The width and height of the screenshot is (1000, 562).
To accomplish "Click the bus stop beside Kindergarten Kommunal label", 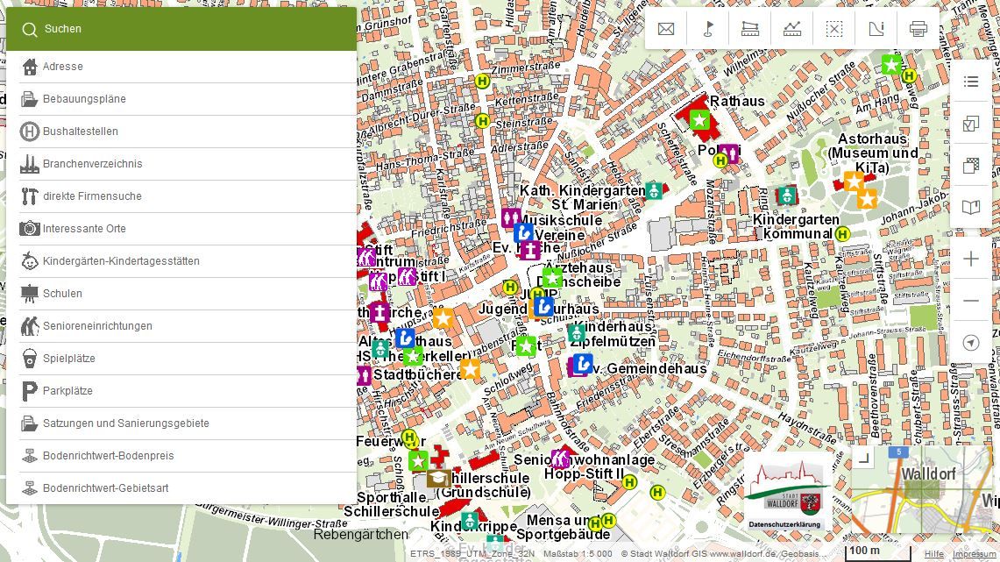I will coord(842,234).
